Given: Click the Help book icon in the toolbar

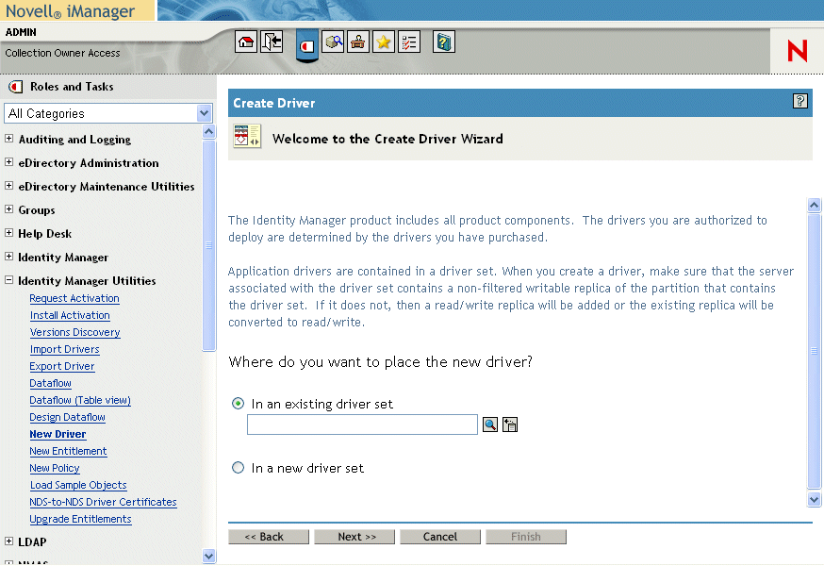Looking at the screenshot, I should point(443,42).
